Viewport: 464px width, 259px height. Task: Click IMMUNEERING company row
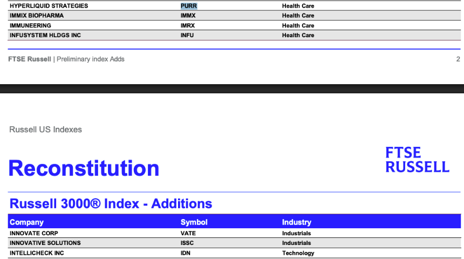(234, 25)
